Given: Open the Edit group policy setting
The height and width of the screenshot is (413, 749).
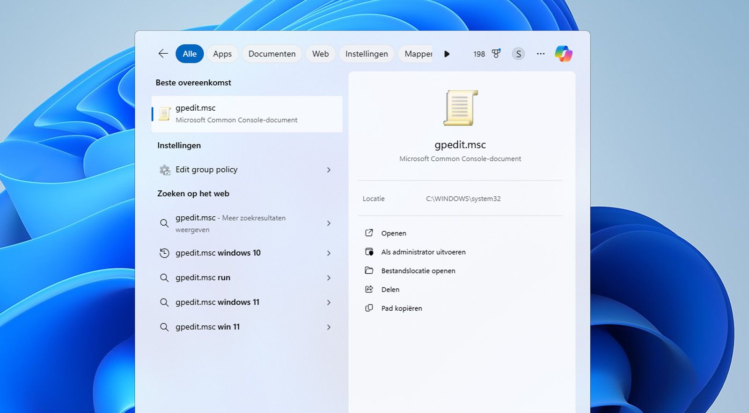Looking at the screenshot, I should click(247, 170).
